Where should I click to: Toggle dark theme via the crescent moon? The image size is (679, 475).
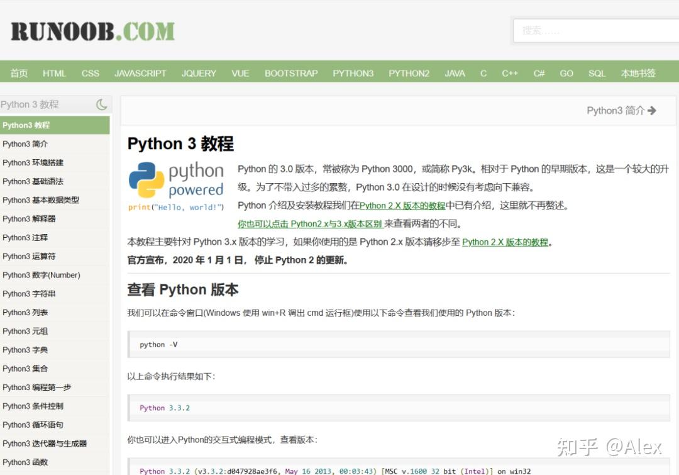101,104
